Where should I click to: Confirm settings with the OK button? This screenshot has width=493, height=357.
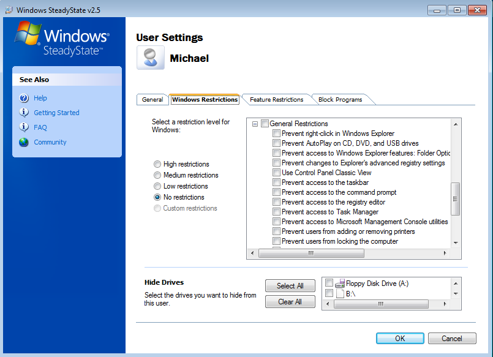(400, 339)
